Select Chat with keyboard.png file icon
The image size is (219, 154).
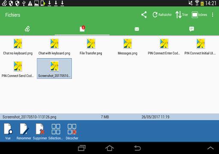coord(54,43)
